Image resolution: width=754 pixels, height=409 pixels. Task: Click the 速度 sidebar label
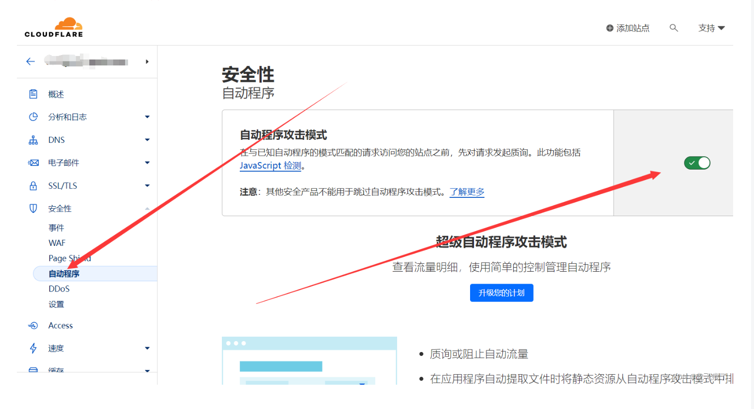56,349
